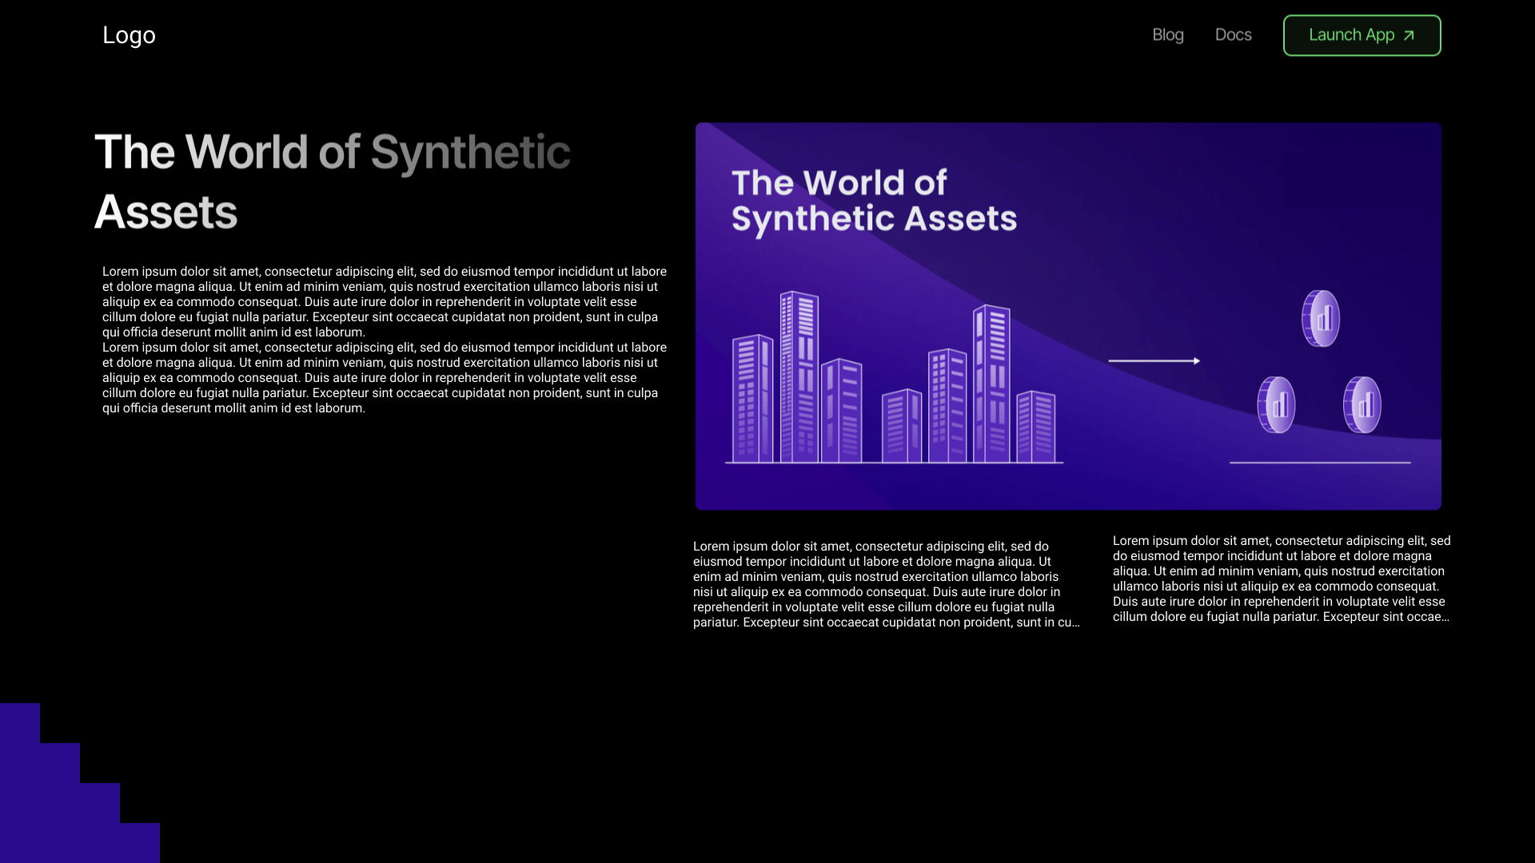Click the arrow icon in Launch App
This screenshot has height=863, width=1535.
tap(1409, 35)
